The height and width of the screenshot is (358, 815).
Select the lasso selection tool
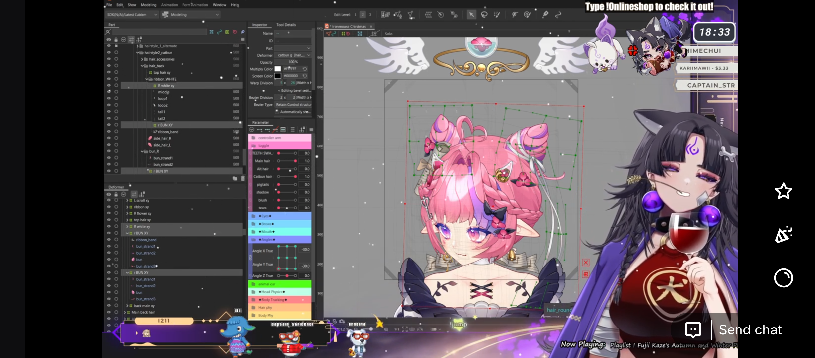pyautogui.click(x=484, y=15)
